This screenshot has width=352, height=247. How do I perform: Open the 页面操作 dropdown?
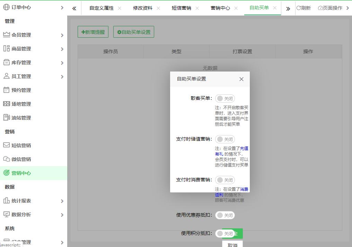[333, 8]
